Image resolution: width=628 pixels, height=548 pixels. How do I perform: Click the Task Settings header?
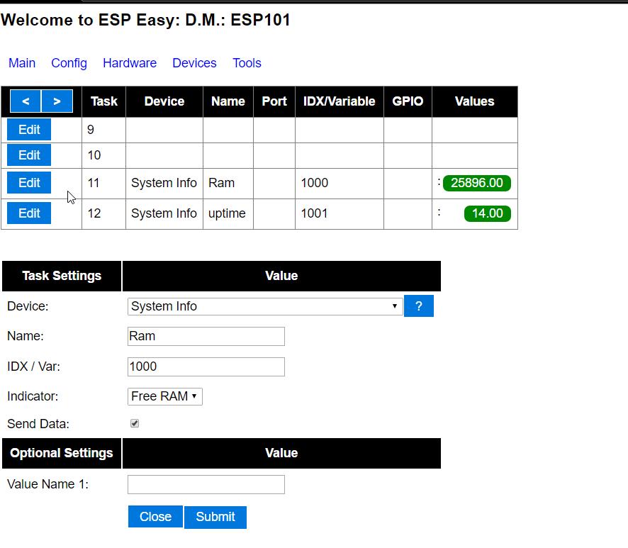pos(62,276)
